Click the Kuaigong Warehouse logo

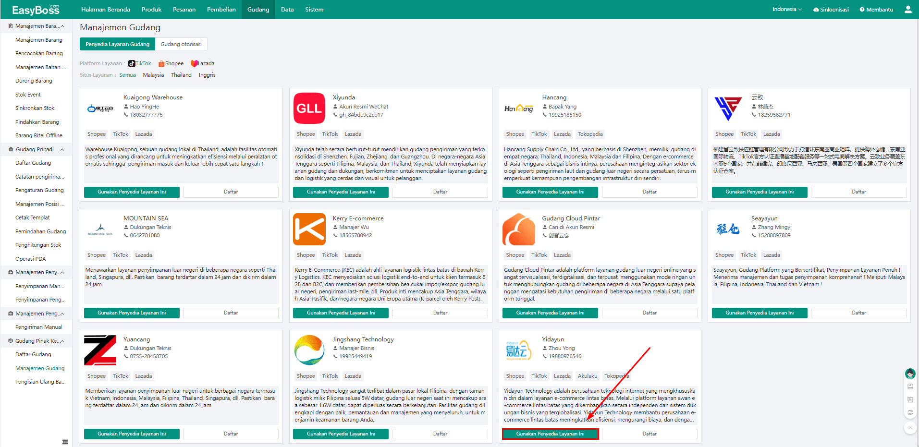100,109
